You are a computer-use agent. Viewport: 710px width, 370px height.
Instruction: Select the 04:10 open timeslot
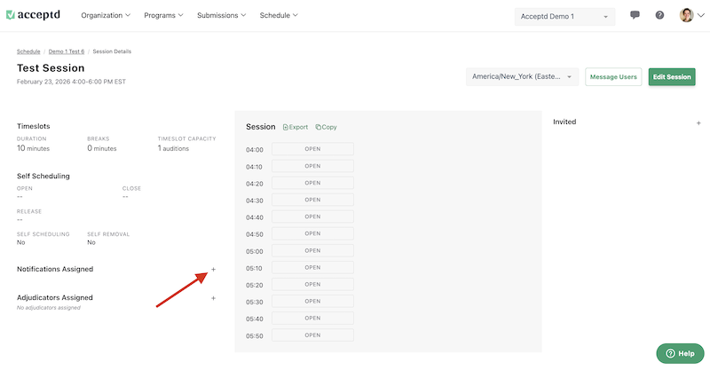coord(312,166)
